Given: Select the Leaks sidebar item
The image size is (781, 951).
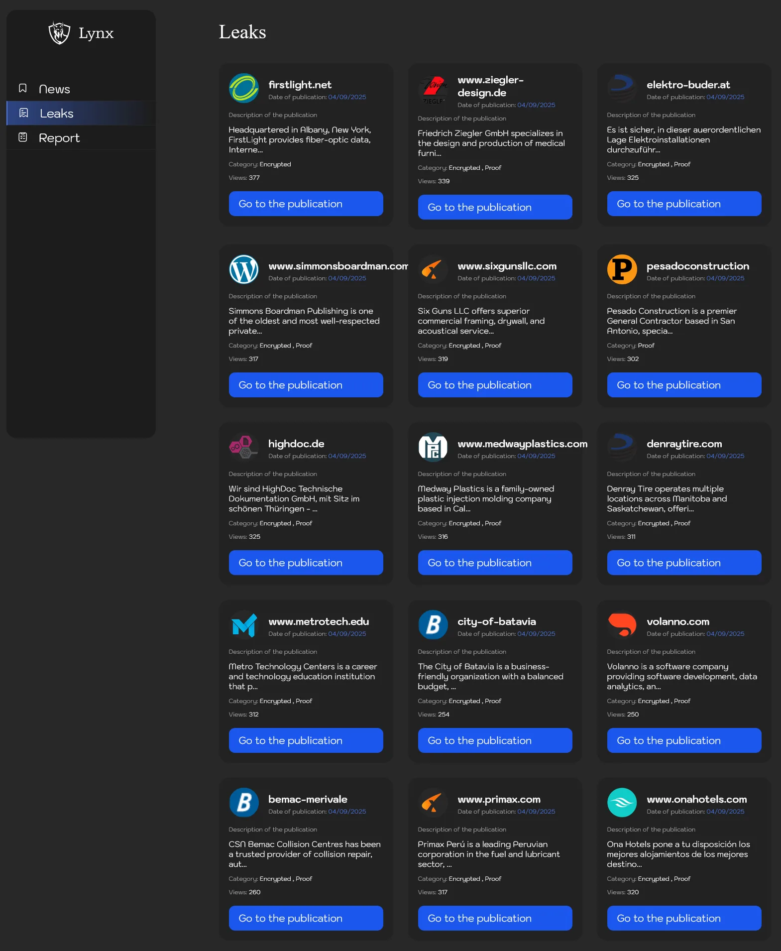Looking at the screenshot, I should (56, 114).
